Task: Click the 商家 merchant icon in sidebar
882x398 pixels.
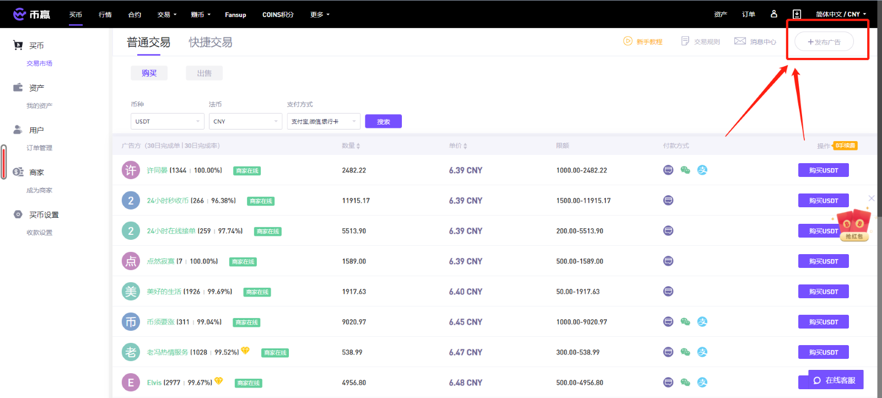Action: click(x=18, y=172)
